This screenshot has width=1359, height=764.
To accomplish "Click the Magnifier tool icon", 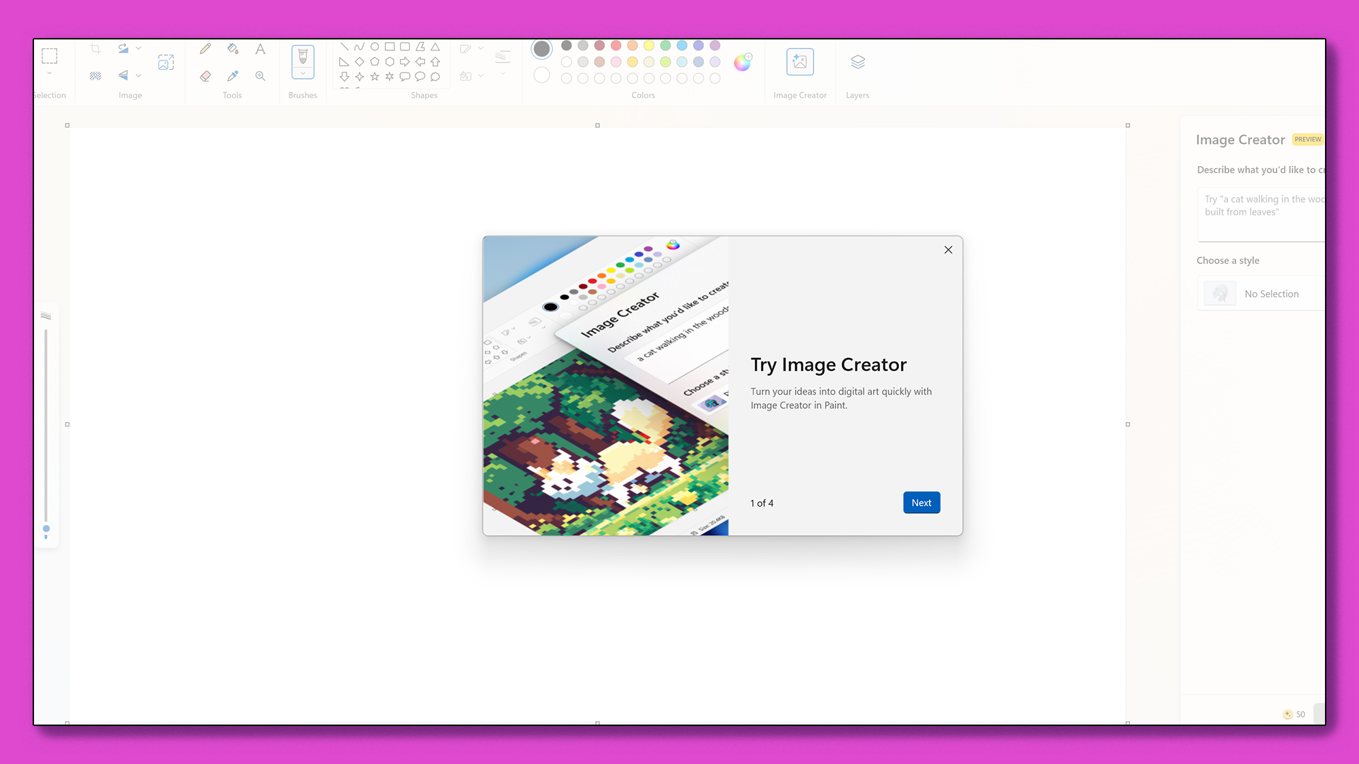I will click(260, 75).
